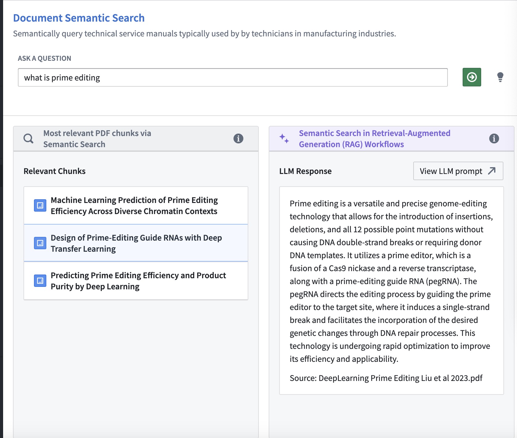This screenshot has width=517, height=438.
Task: Select Predicting Prime Editing Efficiency chunk
Action: point(136,281)
